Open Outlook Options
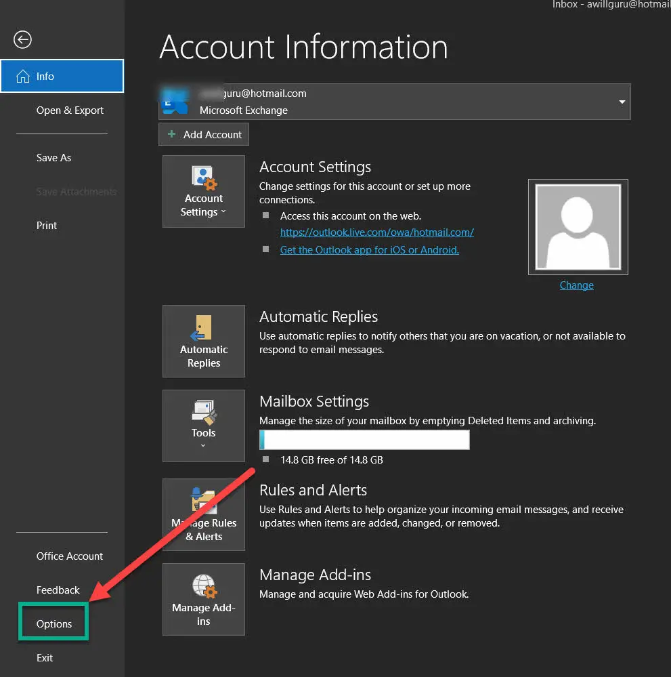This screenshot has width=671, height=677. 54,623
